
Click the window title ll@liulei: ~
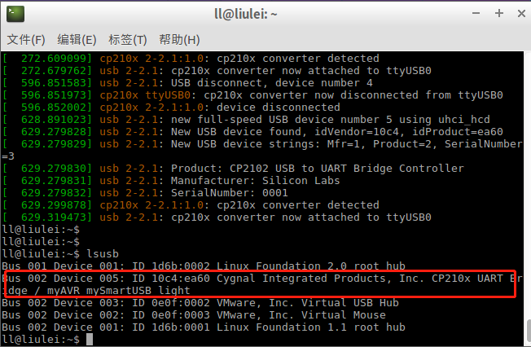point(246,14)
